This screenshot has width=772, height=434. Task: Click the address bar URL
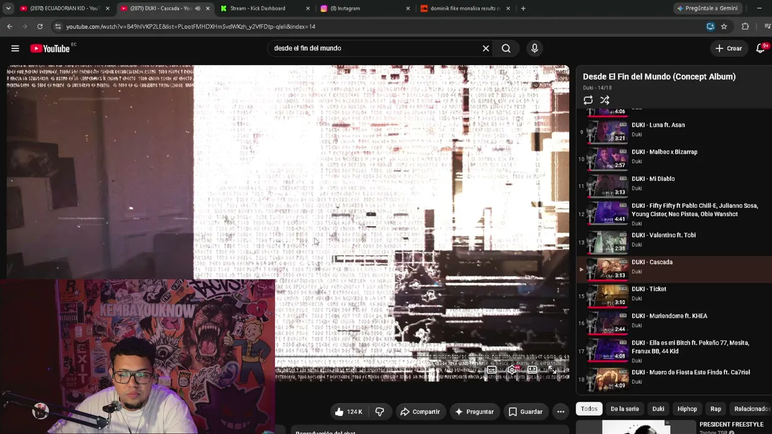[x=191, y=27]
